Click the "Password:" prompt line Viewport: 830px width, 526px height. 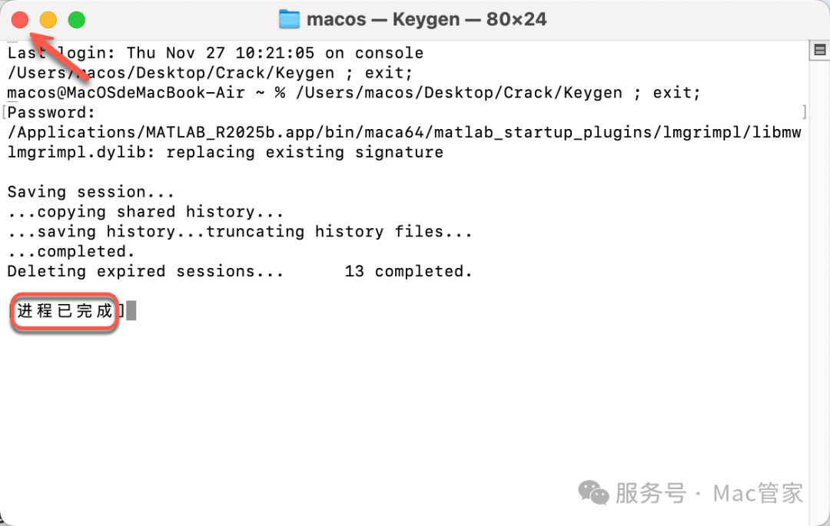51,113
